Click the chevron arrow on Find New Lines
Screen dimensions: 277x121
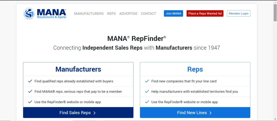[x=210, y=113]
